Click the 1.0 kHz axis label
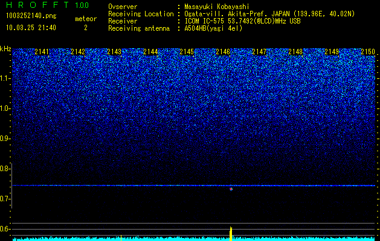This screenshot has height=241, width=380. [5, 108]
